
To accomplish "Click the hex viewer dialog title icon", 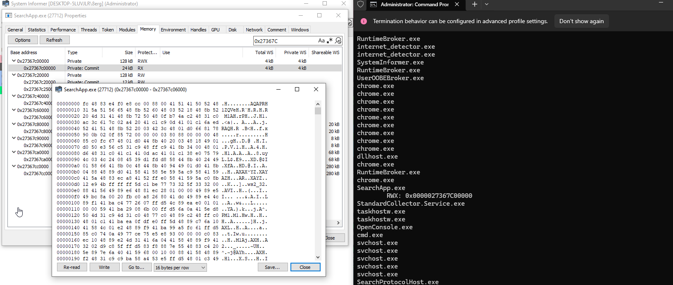I will (59, 89).
